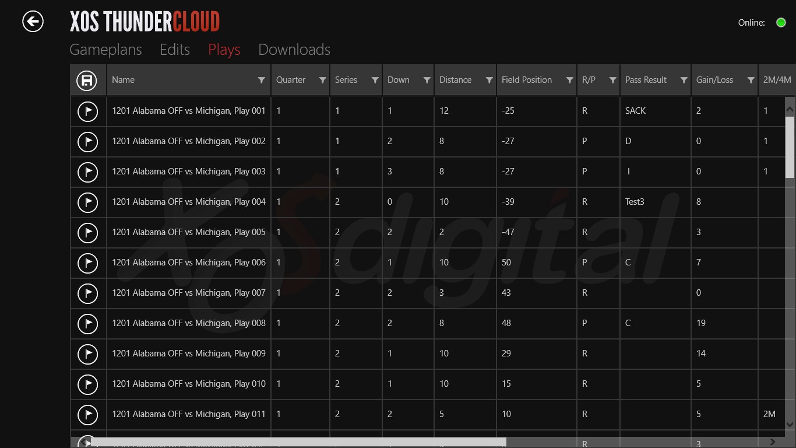Play the video for Play 006
796x448 pixels.
coord(88,262)
